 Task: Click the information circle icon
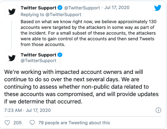coord(158,110)
